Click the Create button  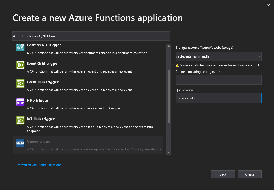pos(250,174)
